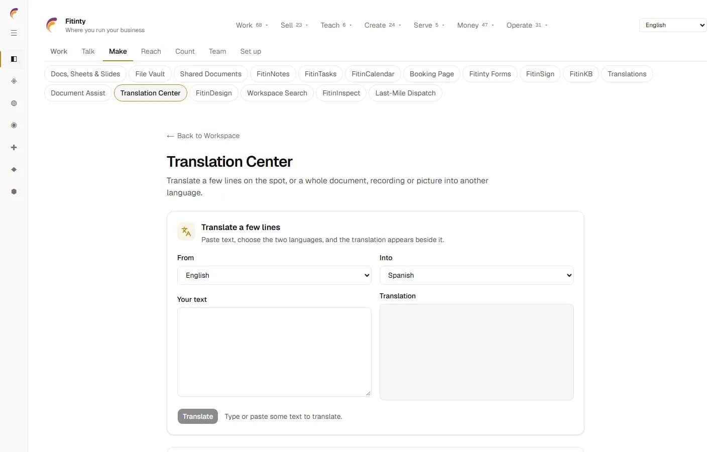Click the "Where you run your business" tagline
Image resolution: width=723 pixels, height=452 pixels.
(105, 30)
